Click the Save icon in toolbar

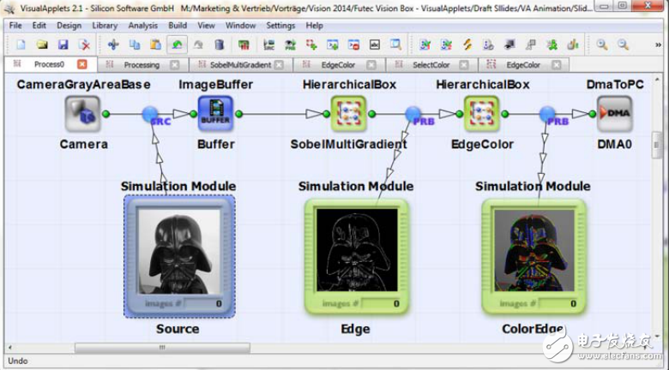coord(63,45)
